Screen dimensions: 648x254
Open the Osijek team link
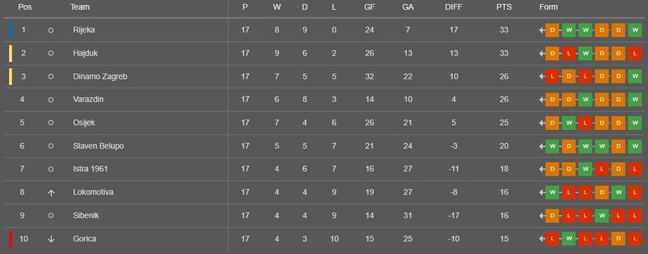pos(84,123)
